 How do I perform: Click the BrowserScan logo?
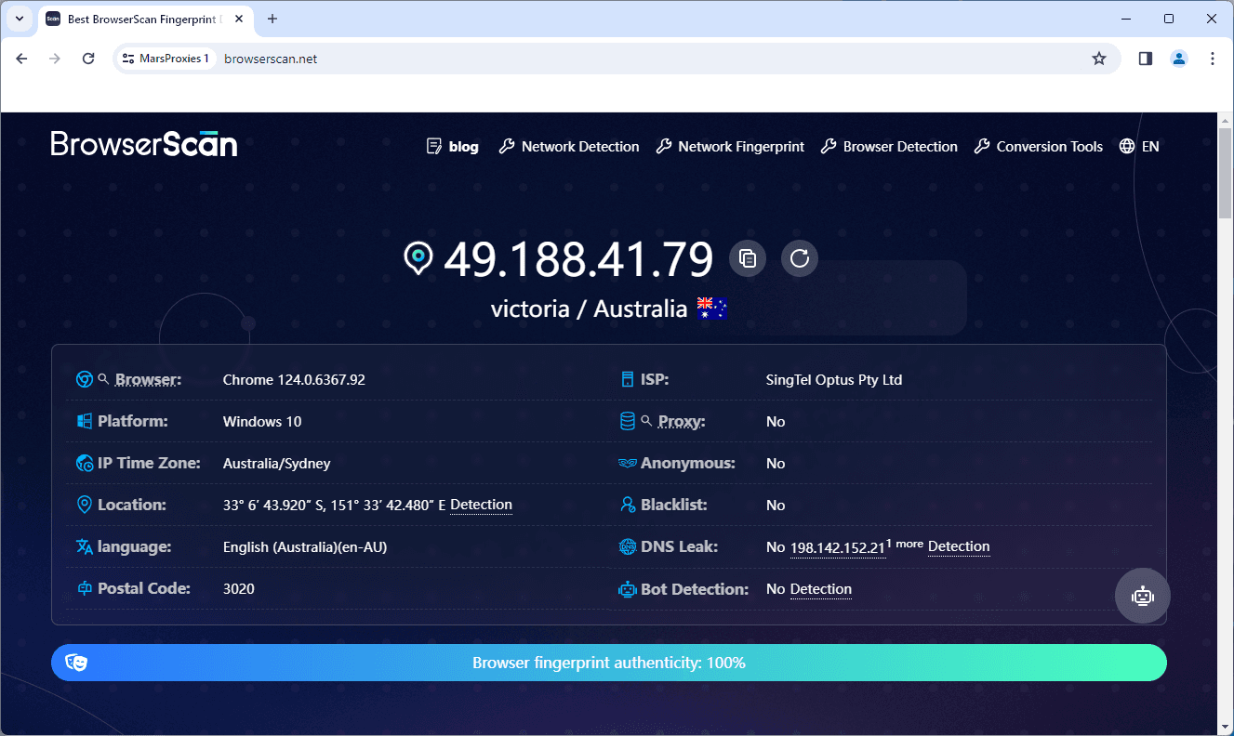click(x=144, y=144)
